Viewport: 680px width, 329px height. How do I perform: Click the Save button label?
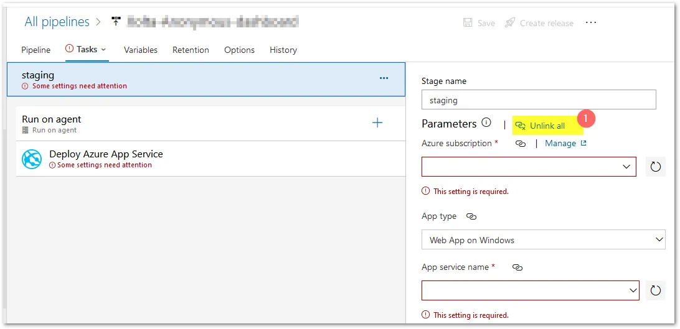(x=486, y=24)
